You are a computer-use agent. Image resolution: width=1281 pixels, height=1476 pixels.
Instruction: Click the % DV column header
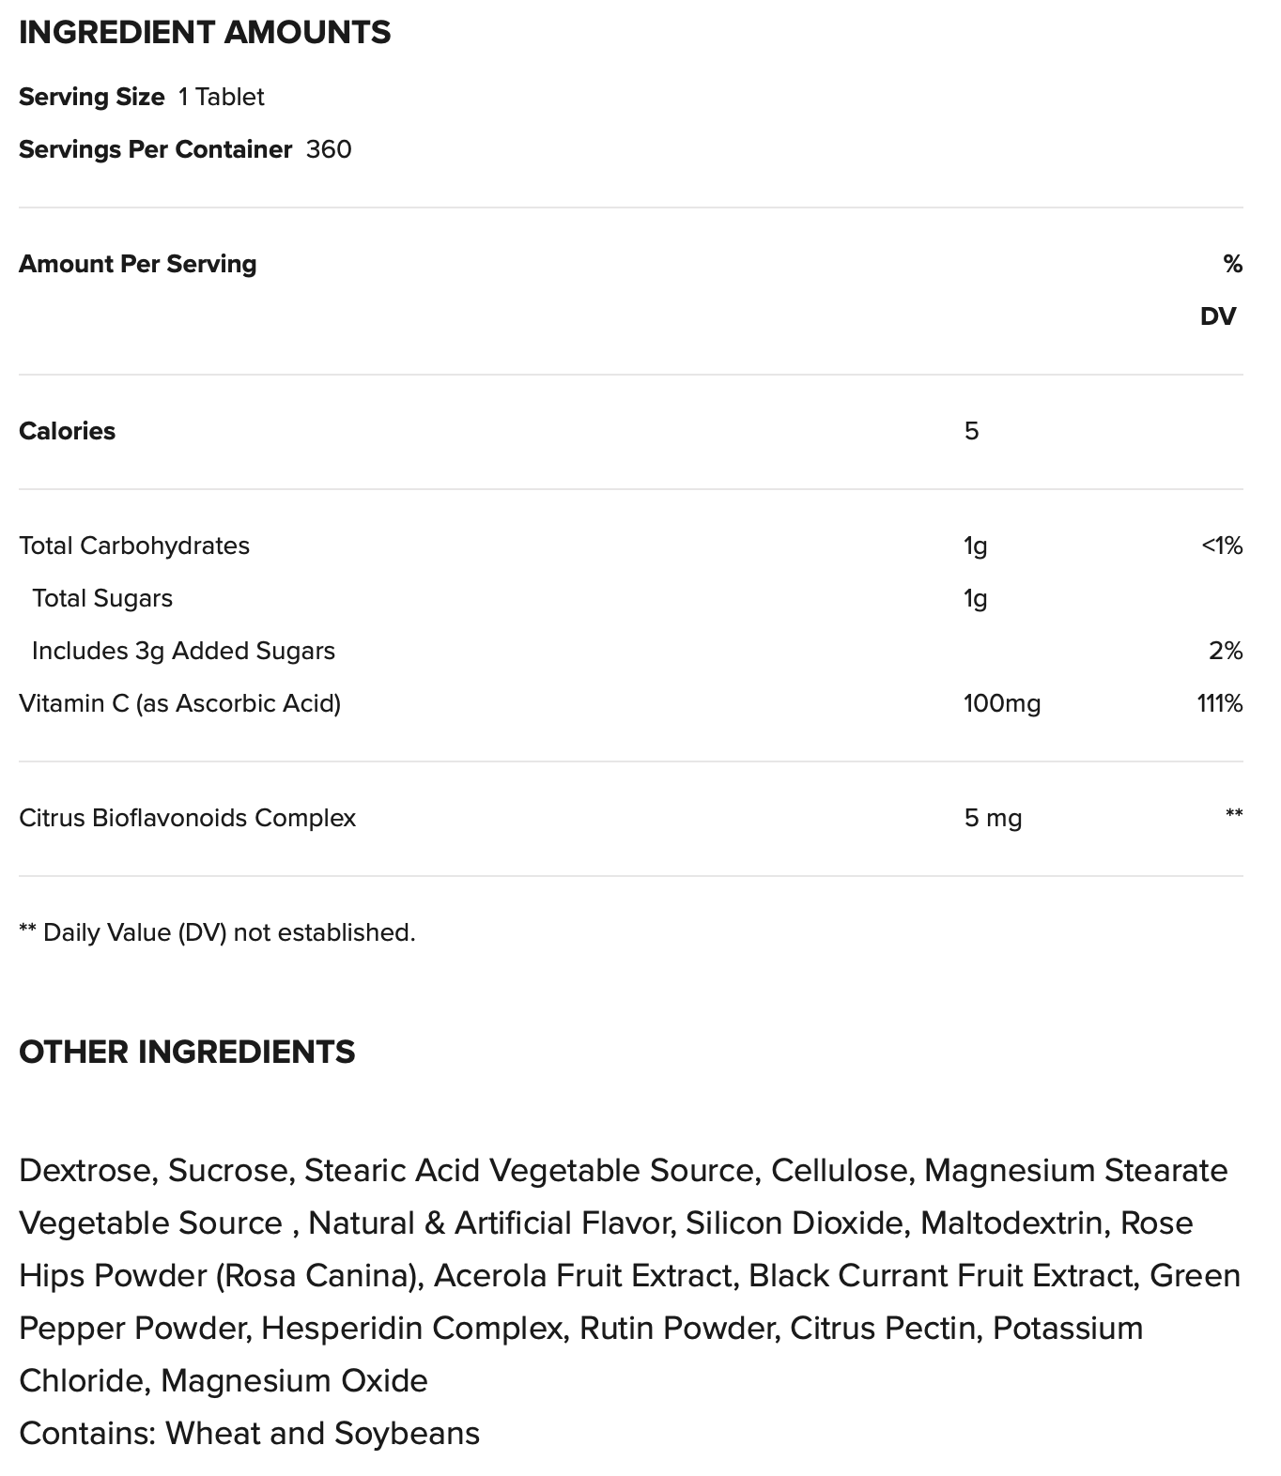pyautogui.click(x=1220, y=290)
